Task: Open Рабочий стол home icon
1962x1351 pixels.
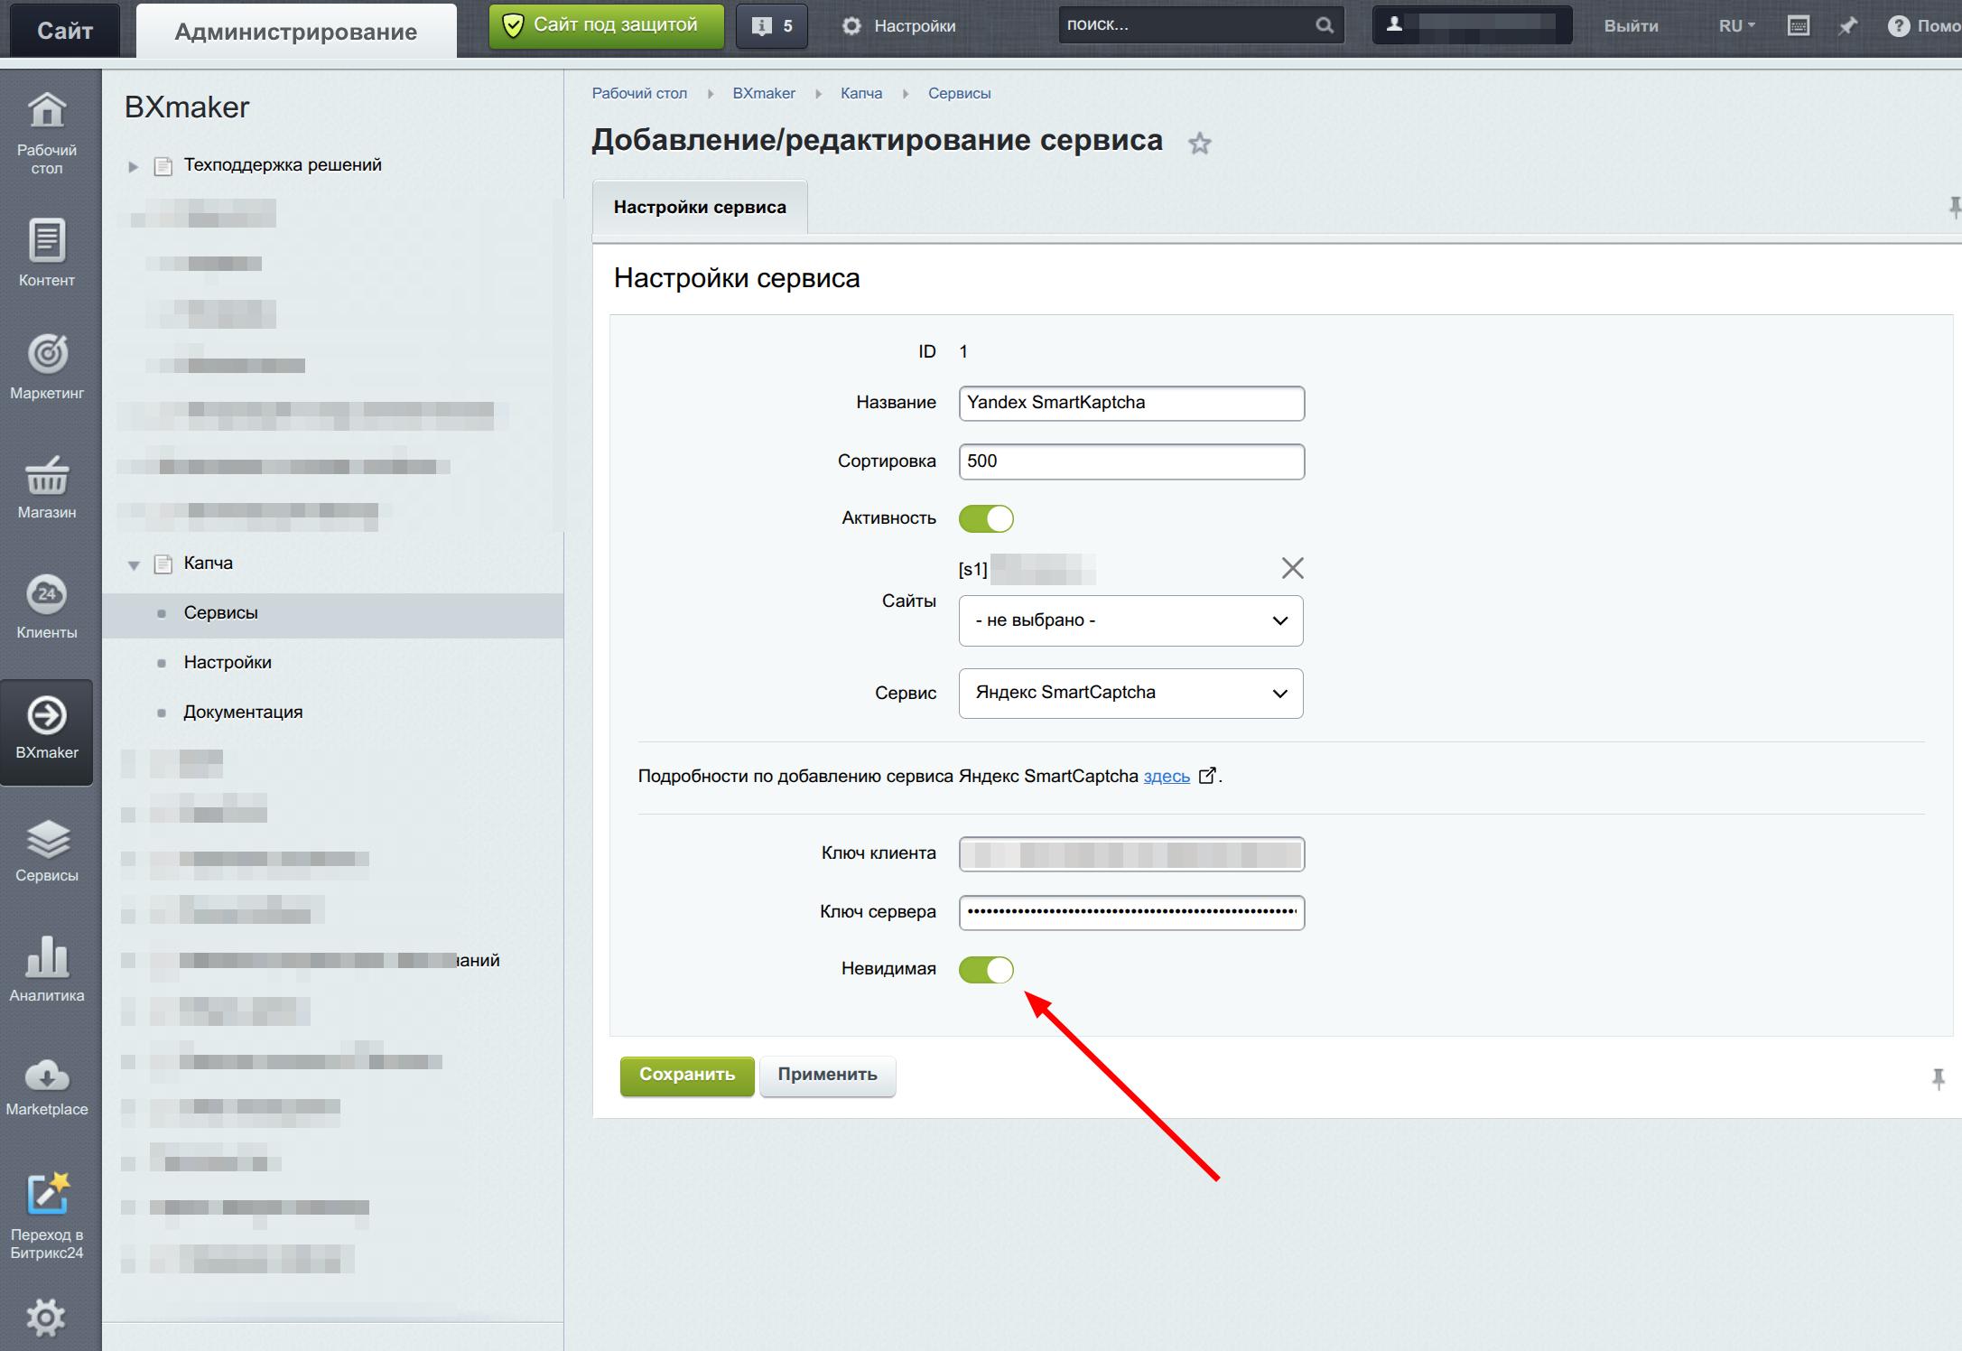Action: tap(47, 111)
